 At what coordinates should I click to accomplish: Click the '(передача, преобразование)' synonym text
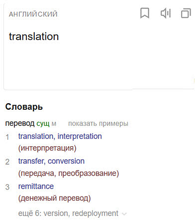(x=69, y=174)
